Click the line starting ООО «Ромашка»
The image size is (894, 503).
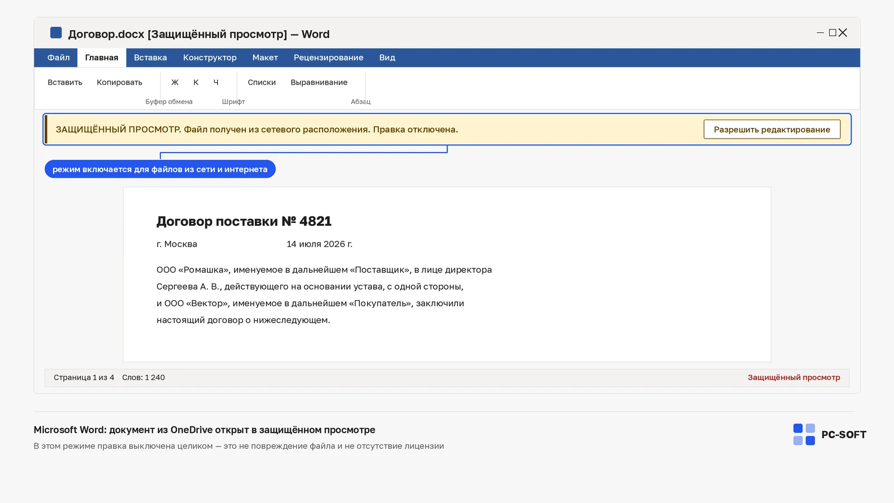point(324,270)
